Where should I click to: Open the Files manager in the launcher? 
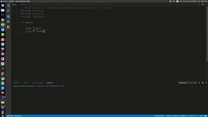(3, 10)
